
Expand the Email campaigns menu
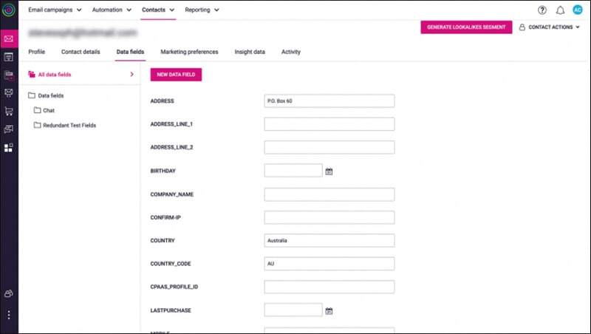tap(55, 10)
